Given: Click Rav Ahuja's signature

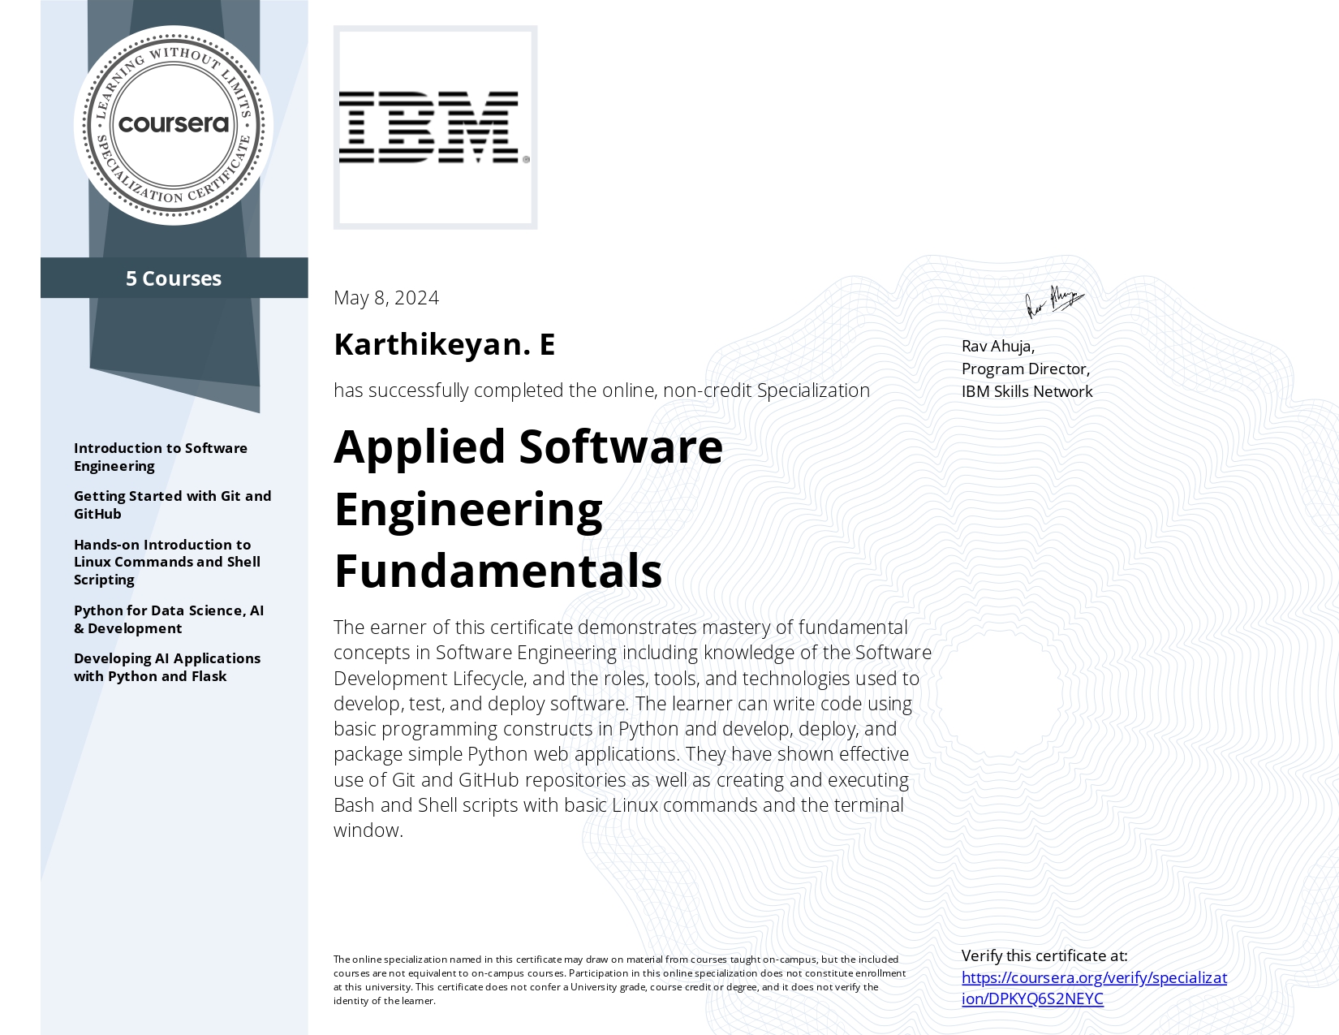Looking at the screenshot, I should (1054, 301).
